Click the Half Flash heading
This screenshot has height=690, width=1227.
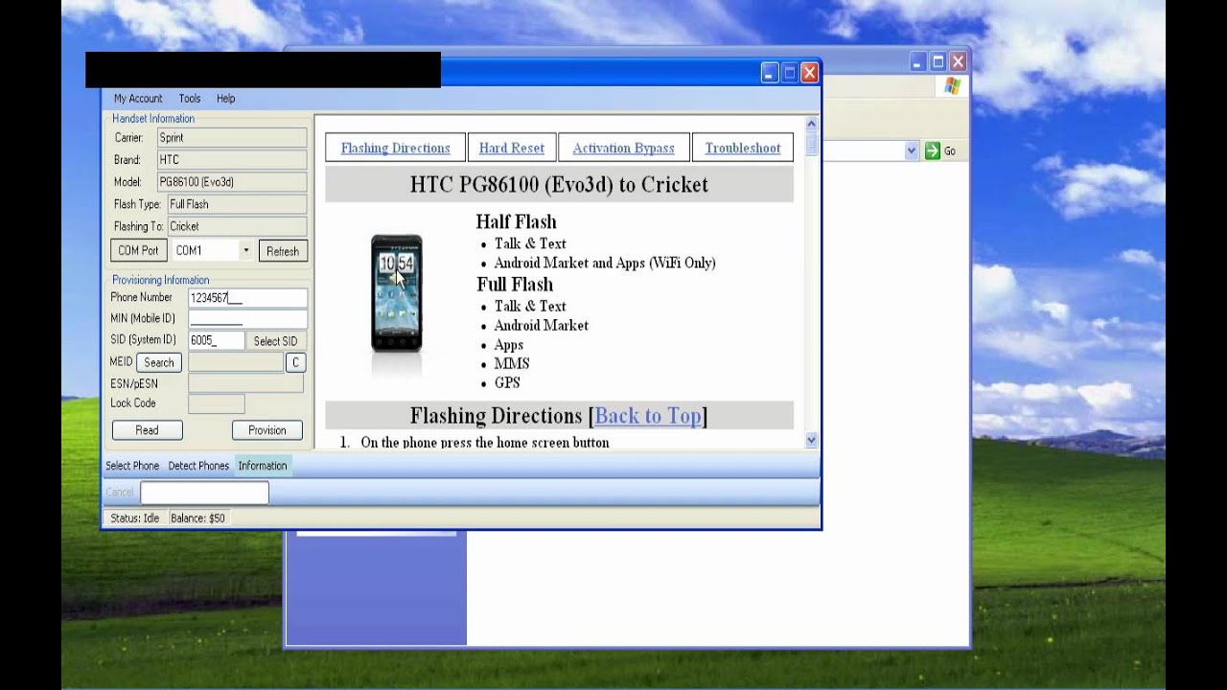coord(516,222)
